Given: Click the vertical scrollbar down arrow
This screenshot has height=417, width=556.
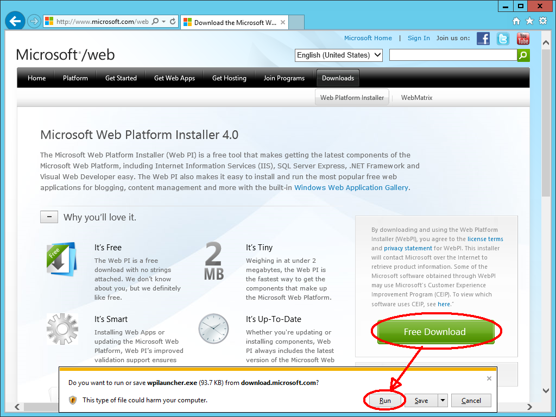Looking at the screenshot, I should (x=546, y=390).
